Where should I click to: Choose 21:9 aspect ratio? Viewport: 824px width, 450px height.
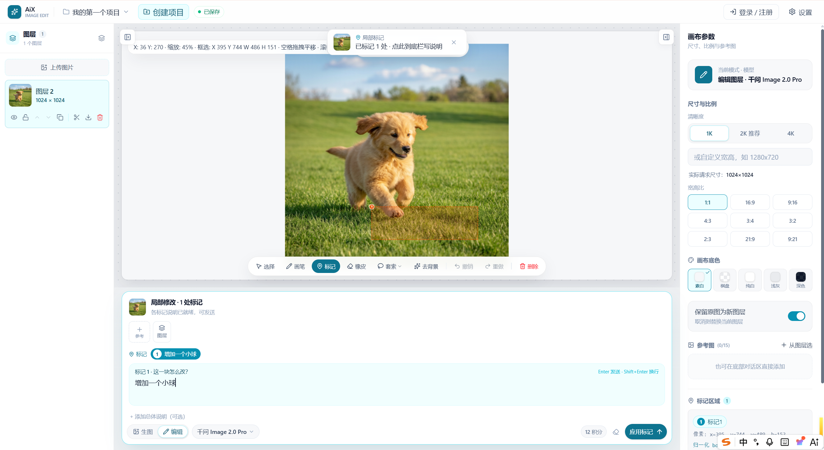(750, 239)
